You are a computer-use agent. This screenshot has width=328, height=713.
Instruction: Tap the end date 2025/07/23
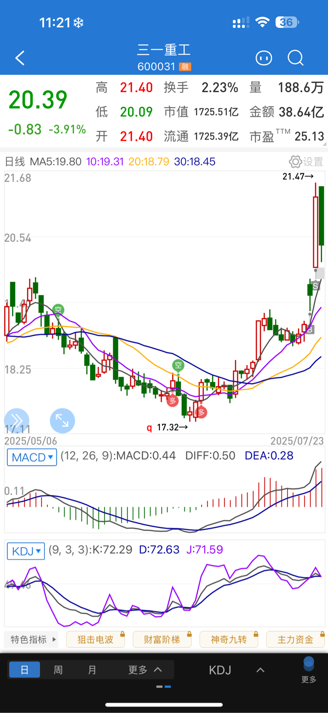pos(297,441)
